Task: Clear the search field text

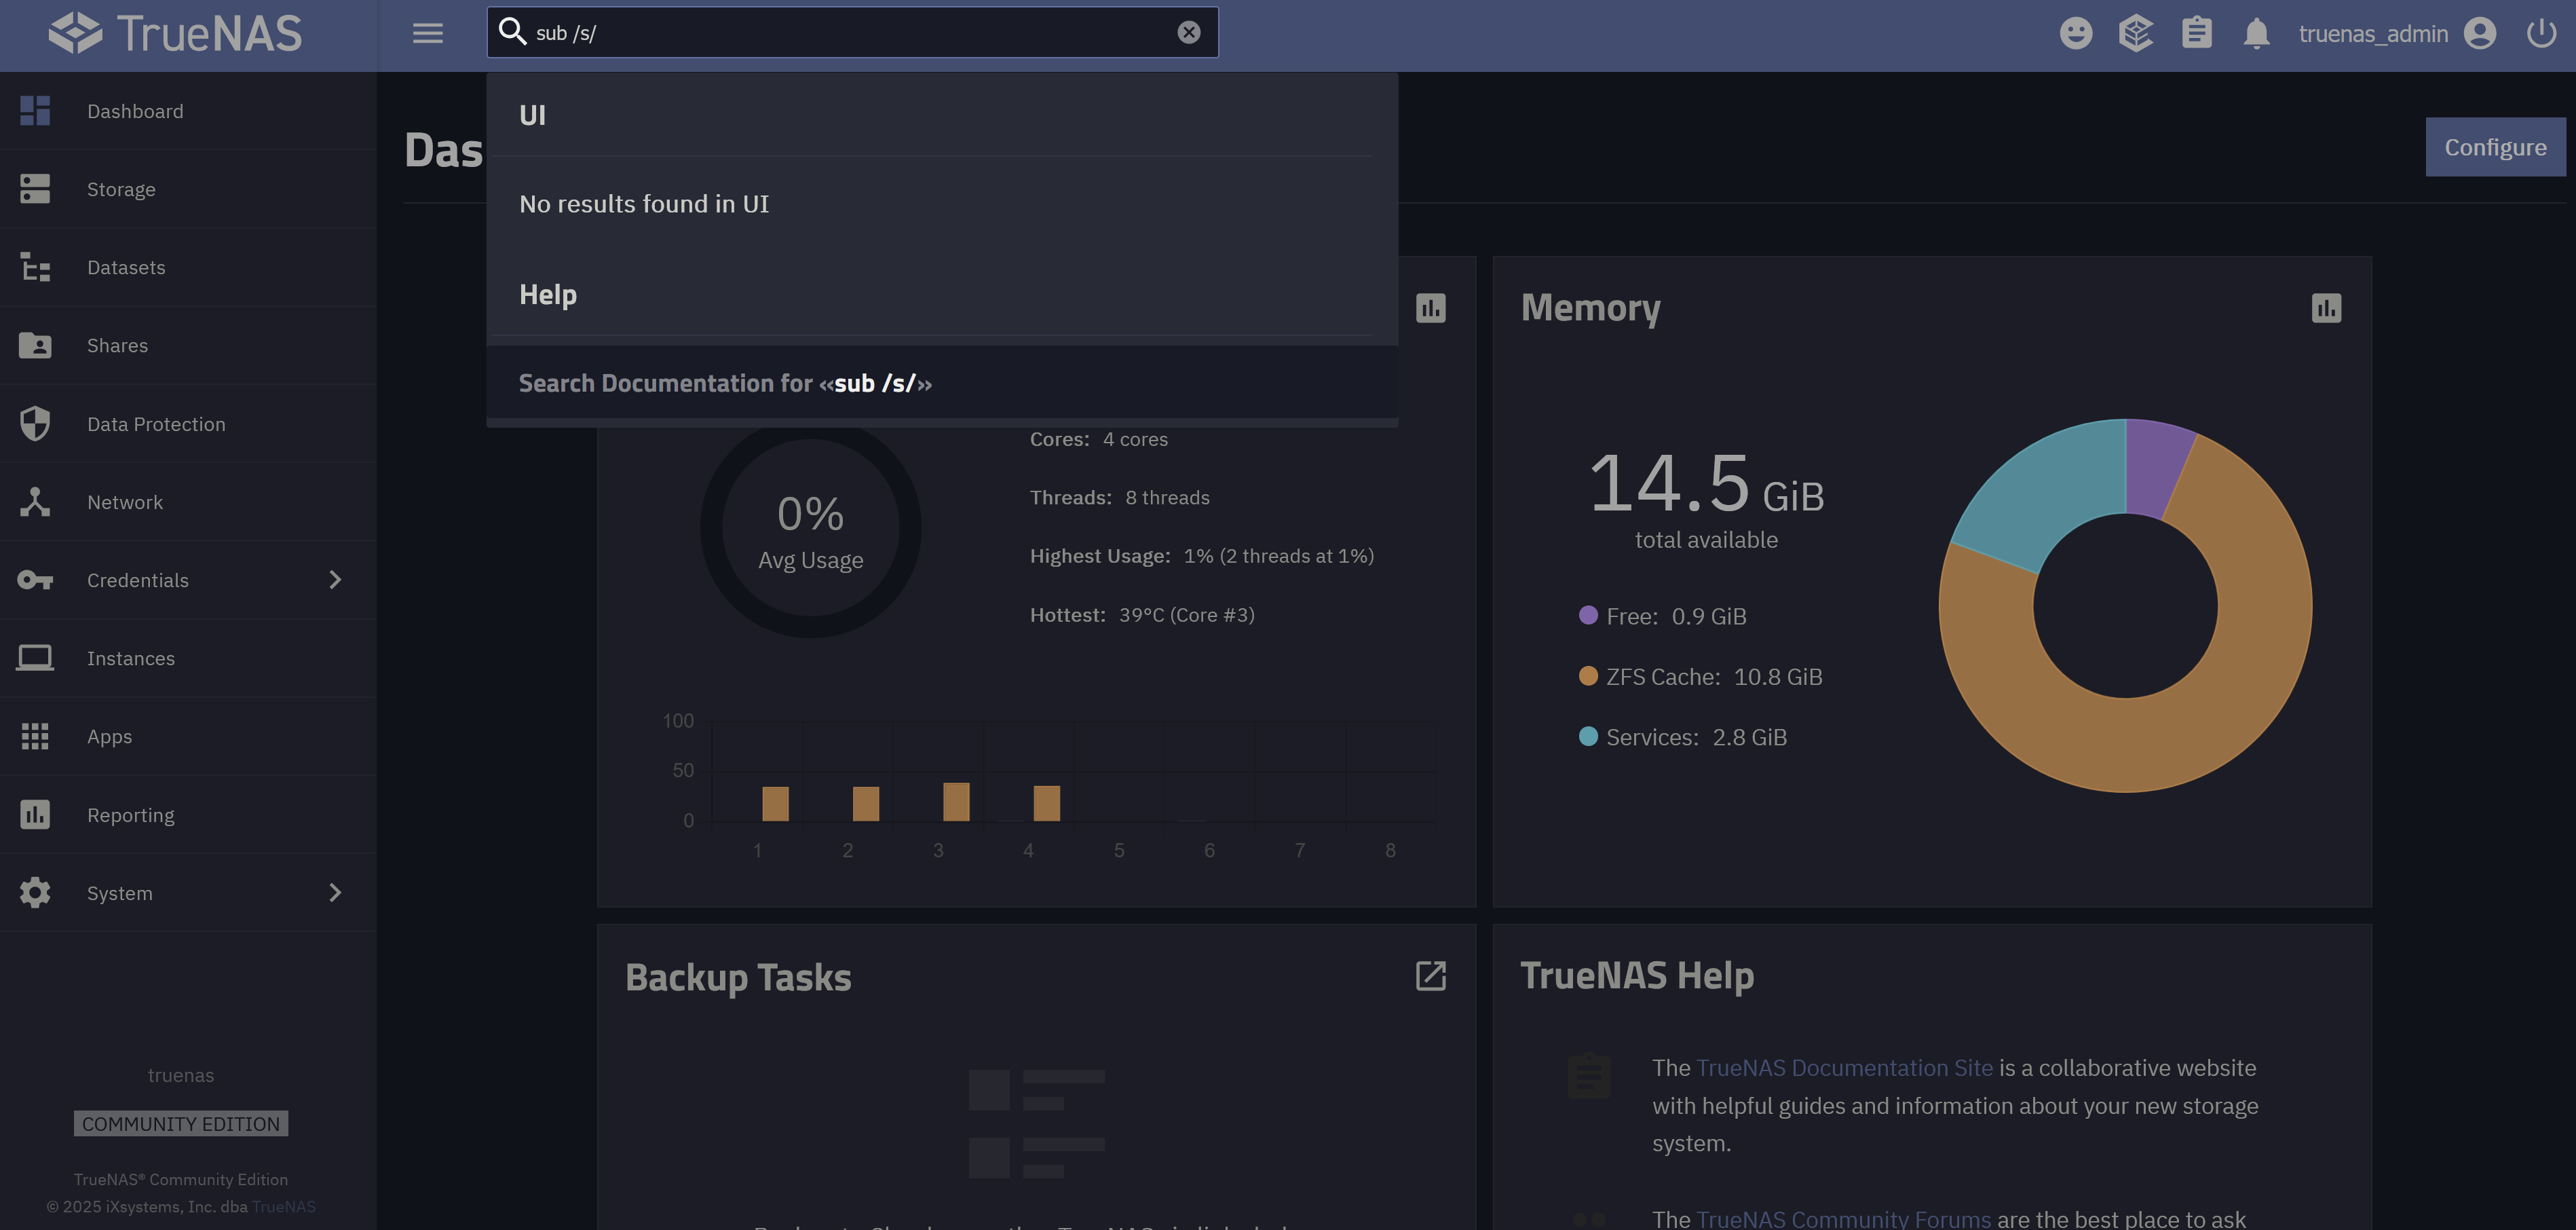Action: pyautogui.click(x=1188, y=32)
